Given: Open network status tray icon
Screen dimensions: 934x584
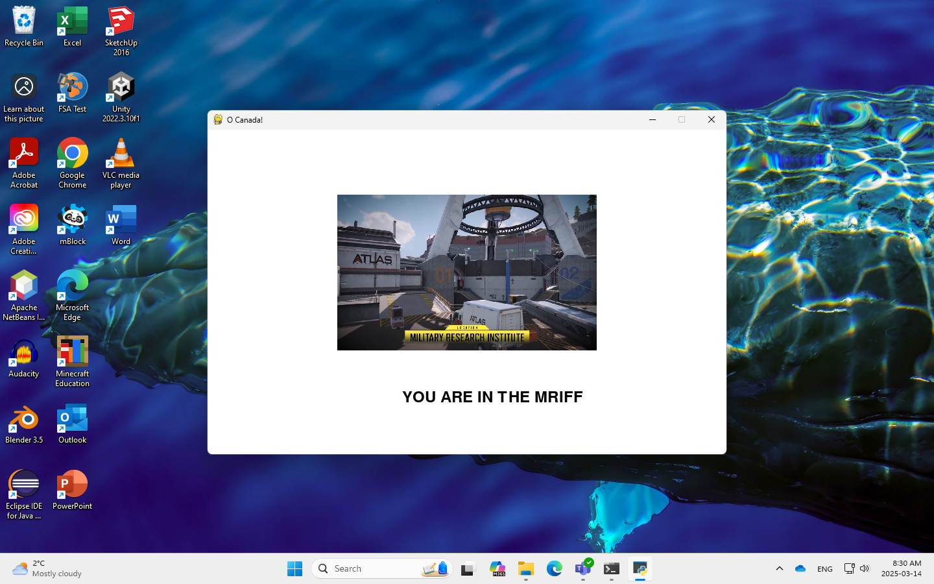Looking at the screenshot, I should [849, 568].
